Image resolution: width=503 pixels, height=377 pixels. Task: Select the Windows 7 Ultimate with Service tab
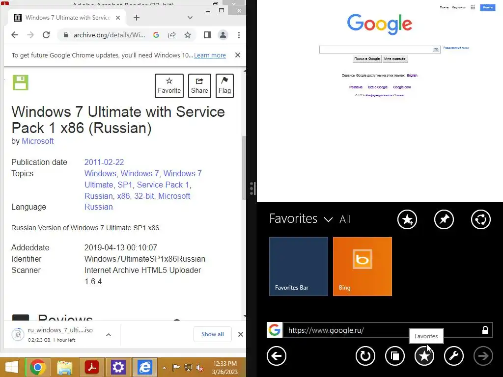click(x=67, y=18)
